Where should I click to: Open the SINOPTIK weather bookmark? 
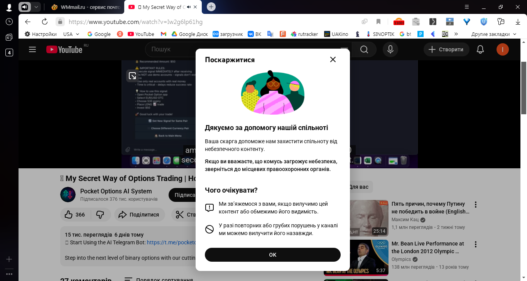[x=380, y=34]
